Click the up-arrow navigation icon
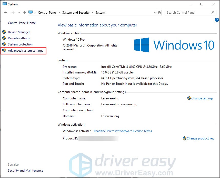The height and width of the screenshot is (178, 220). tap(24, 12)
